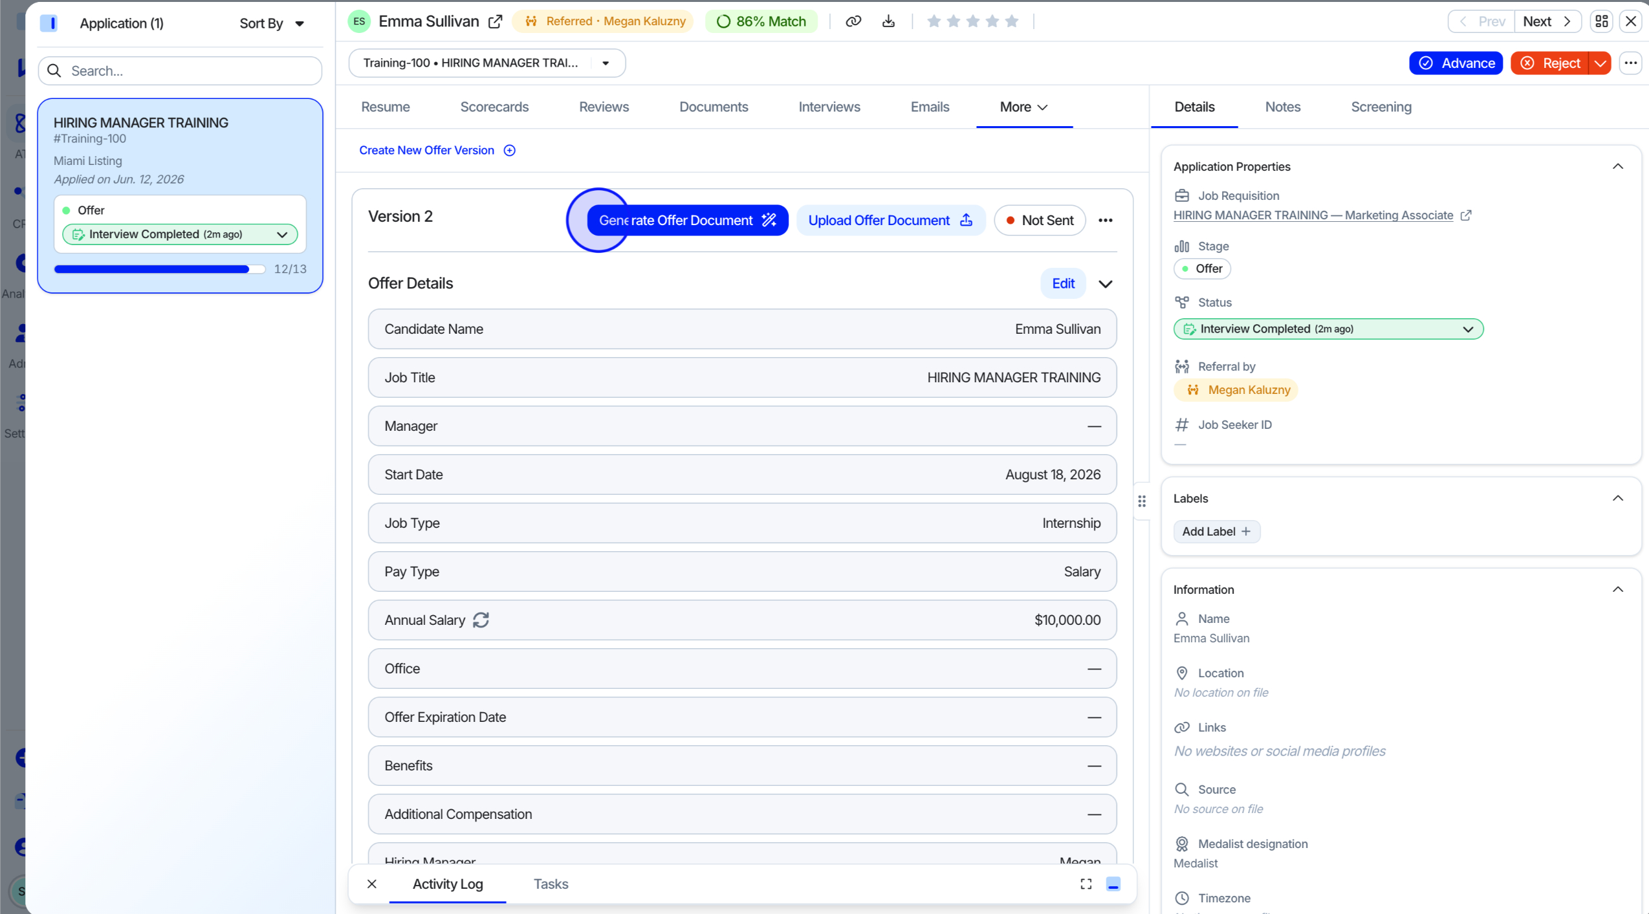Collapse the Labels section
The width and height of the screenshot is (1649, 914).
click(1617, 498)
